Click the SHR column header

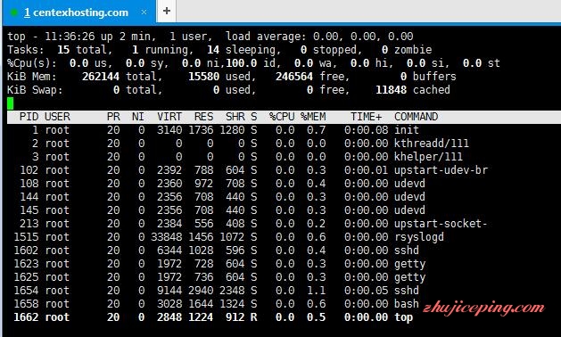point(235,117)
